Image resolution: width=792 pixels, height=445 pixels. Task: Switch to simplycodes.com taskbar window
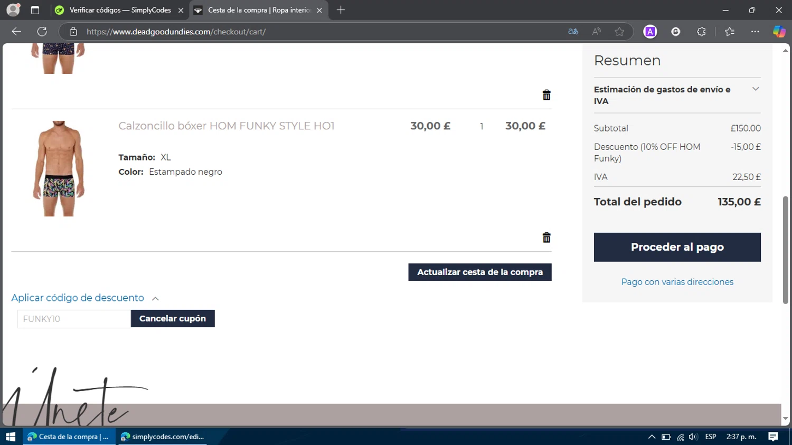(163, 437)
